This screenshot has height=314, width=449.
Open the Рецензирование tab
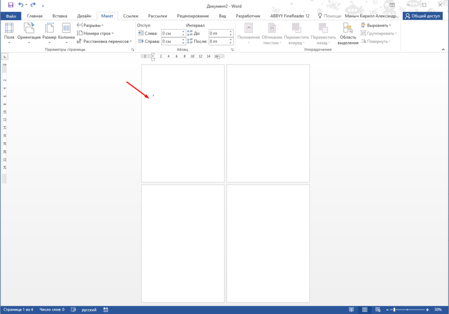[x=193, y=16]
